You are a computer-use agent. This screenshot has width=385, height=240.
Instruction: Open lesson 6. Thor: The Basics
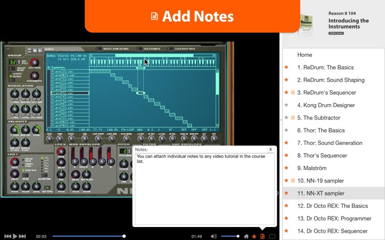point(321,130)
